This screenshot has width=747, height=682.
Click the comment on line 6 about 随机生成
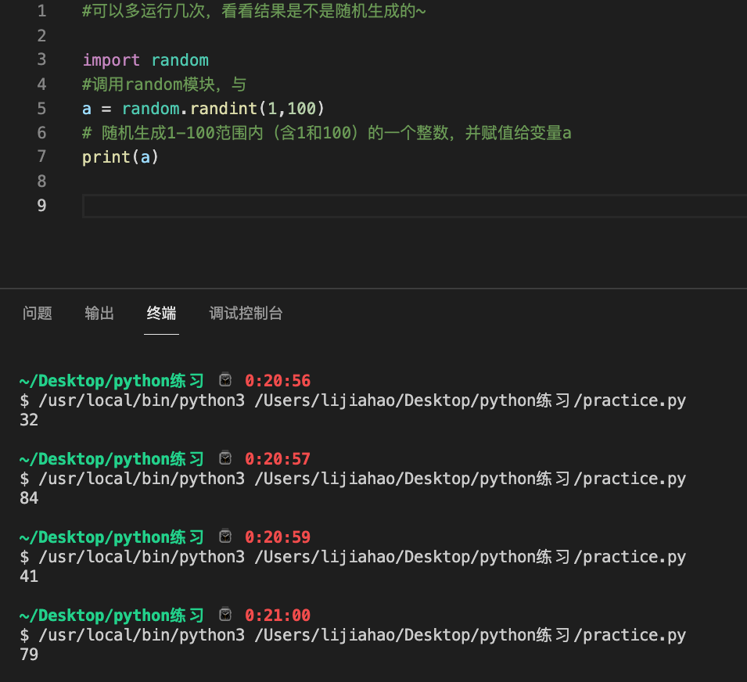click(327, 133)
